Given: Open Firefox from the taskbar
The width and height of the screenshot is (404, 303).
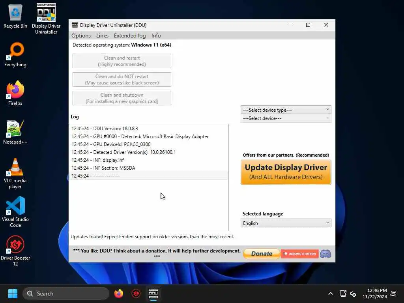Looking at the screenshot, I should pyautogui.click(x=119, y=294).
